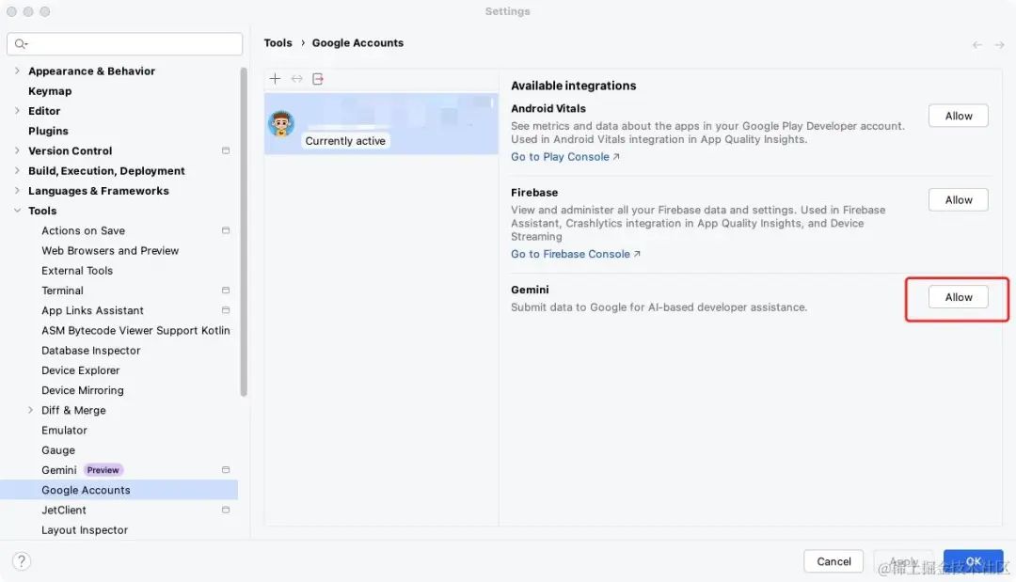The width and height of the screenshot is (1016, 582).
Task: Select ASM Bytecode Viewer Support Kotlin
Action: 135,330
